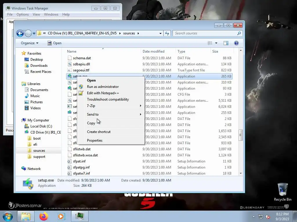Click the Forward navigation arrow in Explorer
297x222 pixels.
28,34
